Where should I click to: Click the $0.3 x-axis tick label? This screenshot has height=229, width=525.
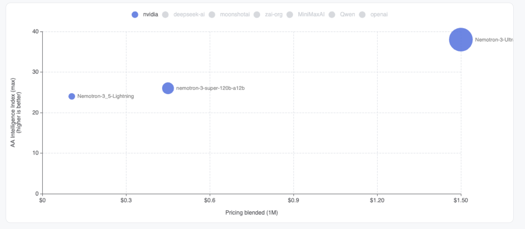(x=126, y=200)
